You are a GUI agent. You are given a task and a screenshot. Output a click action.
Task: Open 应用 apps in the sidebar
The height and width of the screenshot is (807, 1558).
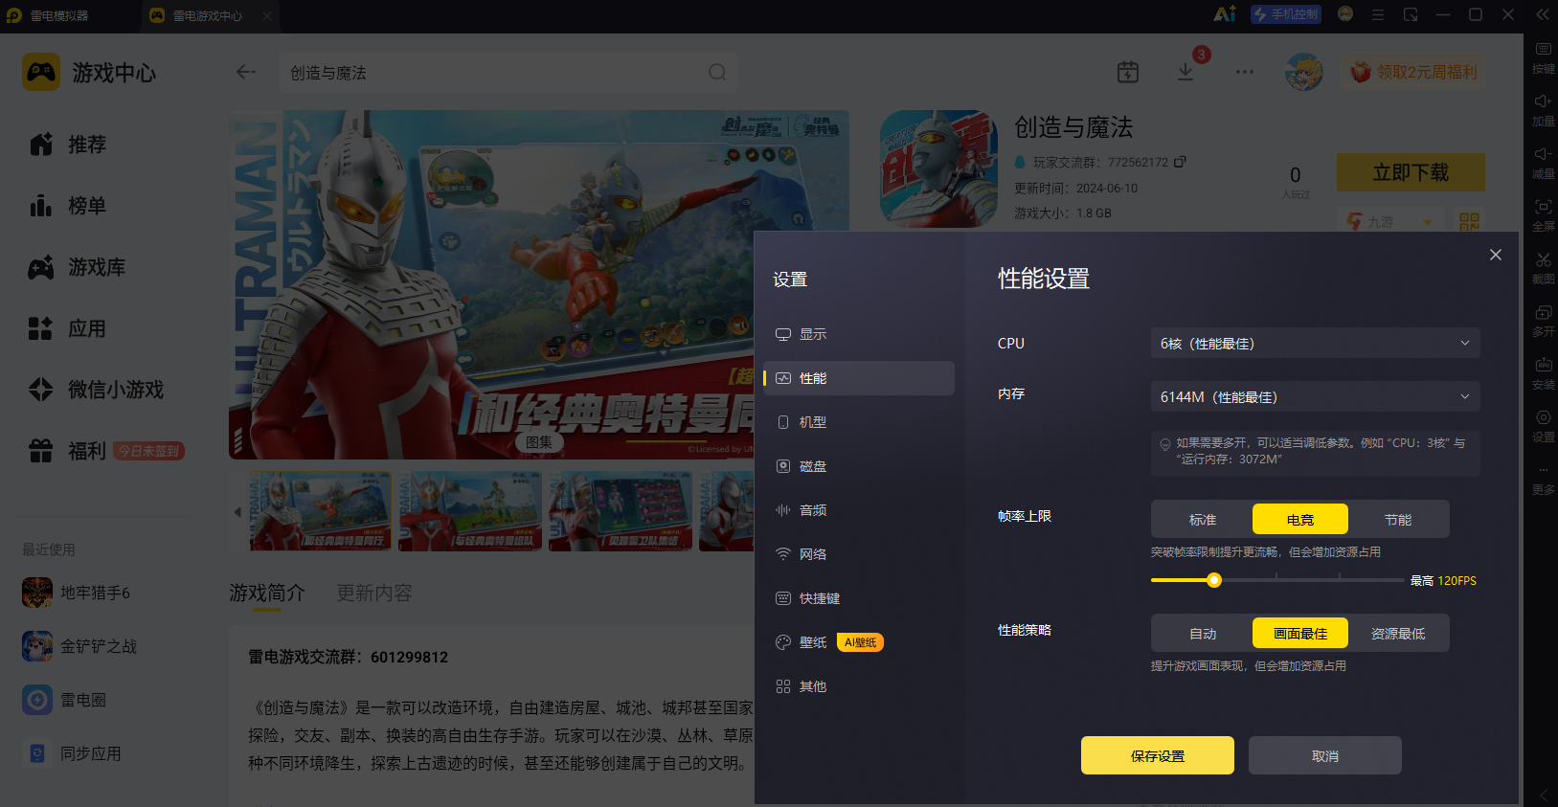68,328
